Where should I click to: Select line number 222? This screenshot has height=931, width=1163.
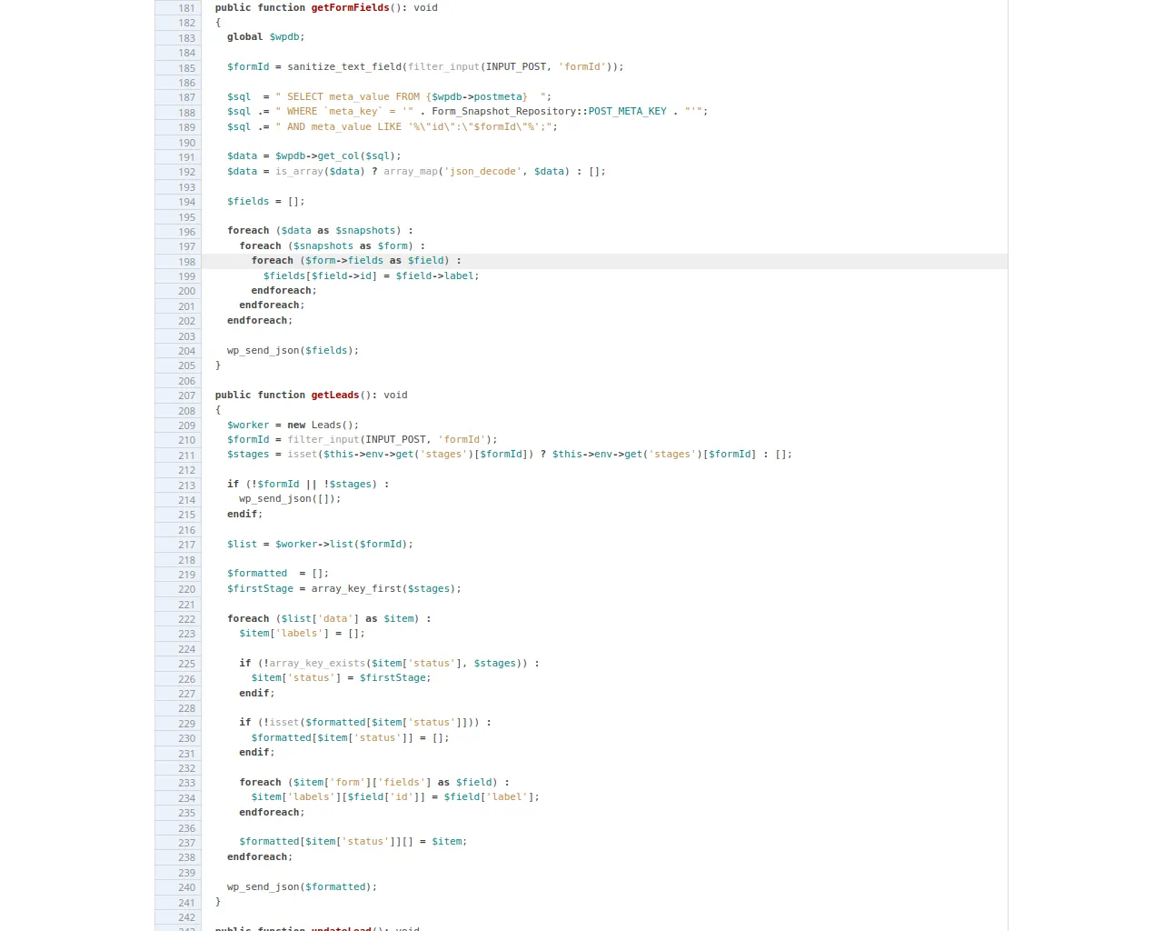186,619
